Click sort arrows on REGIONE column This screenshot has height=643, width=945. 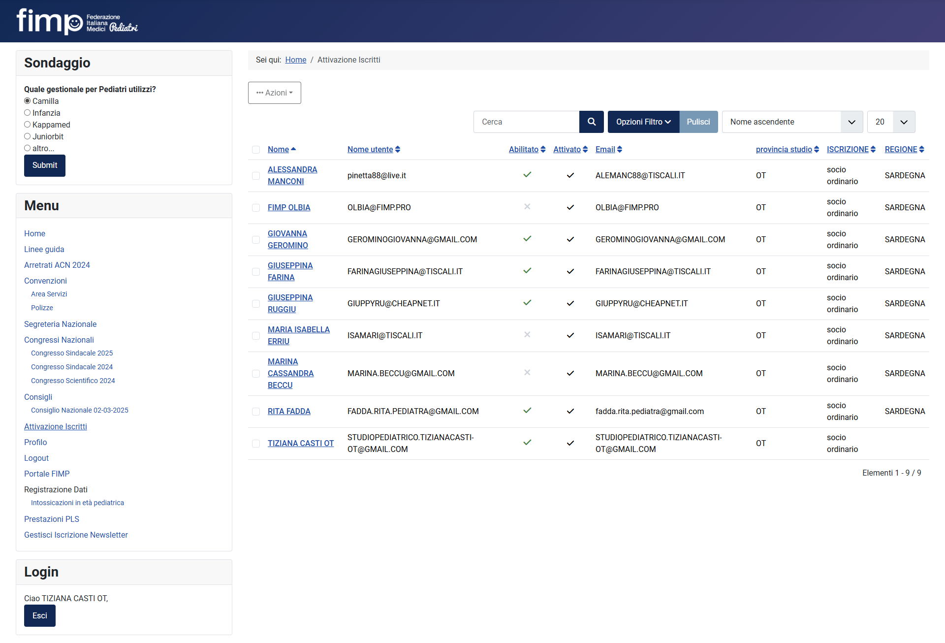(x=921, y=149)
